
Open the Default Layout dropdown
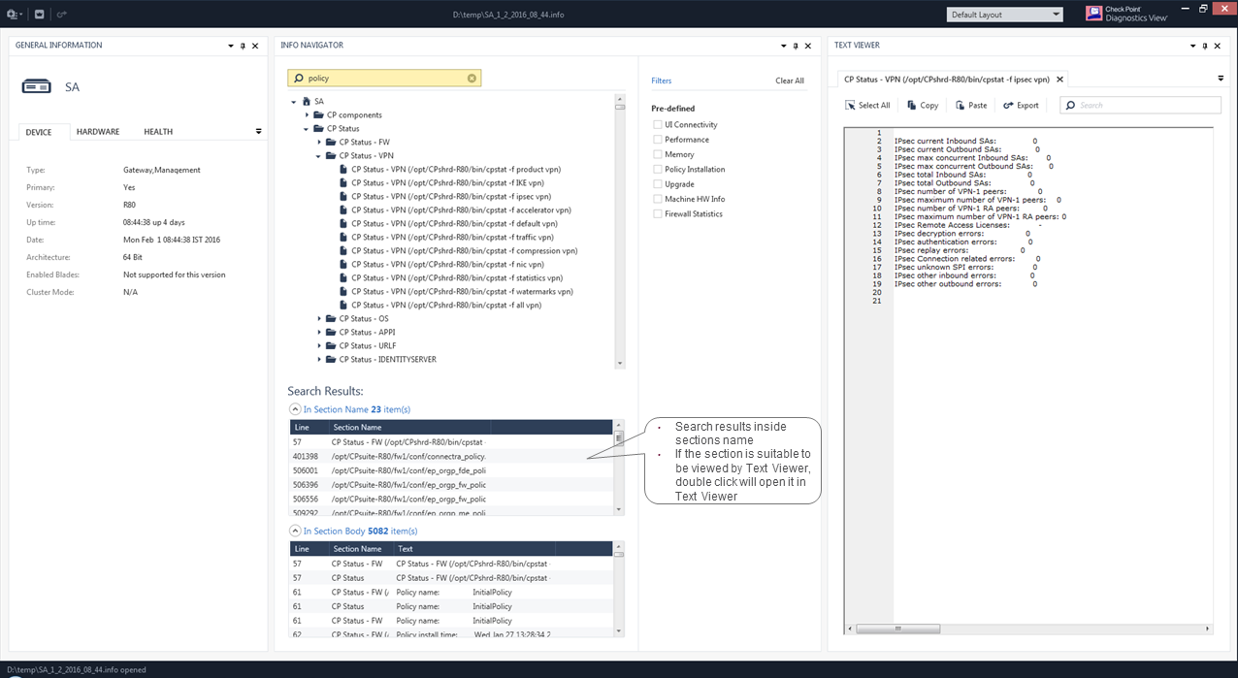pyautogui.click(x=1005, y=15)
